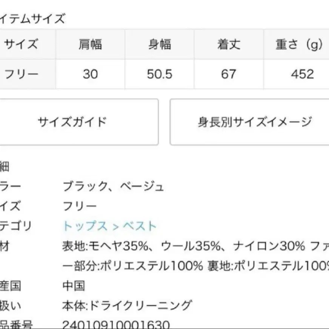
Task: Click the shoulder width value 30
Action: click(90, 74)
